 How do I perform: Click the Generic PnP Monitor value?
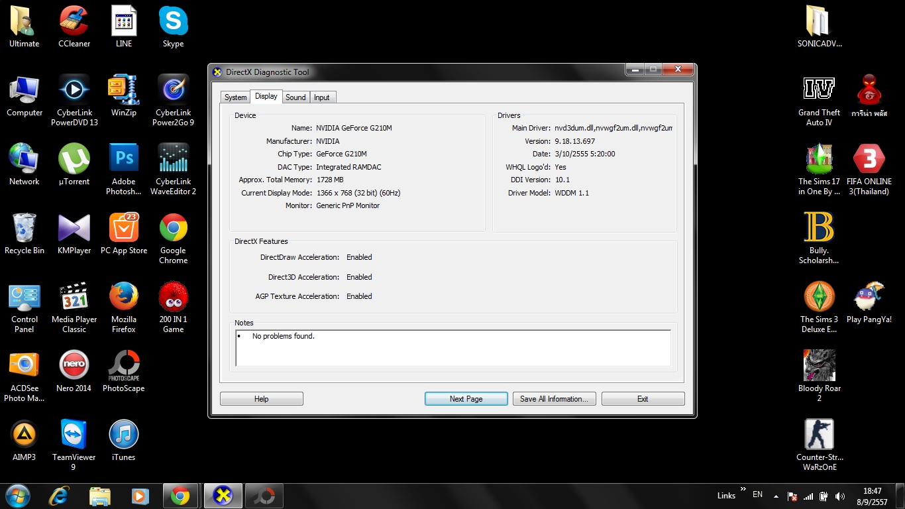pos(348,205)
